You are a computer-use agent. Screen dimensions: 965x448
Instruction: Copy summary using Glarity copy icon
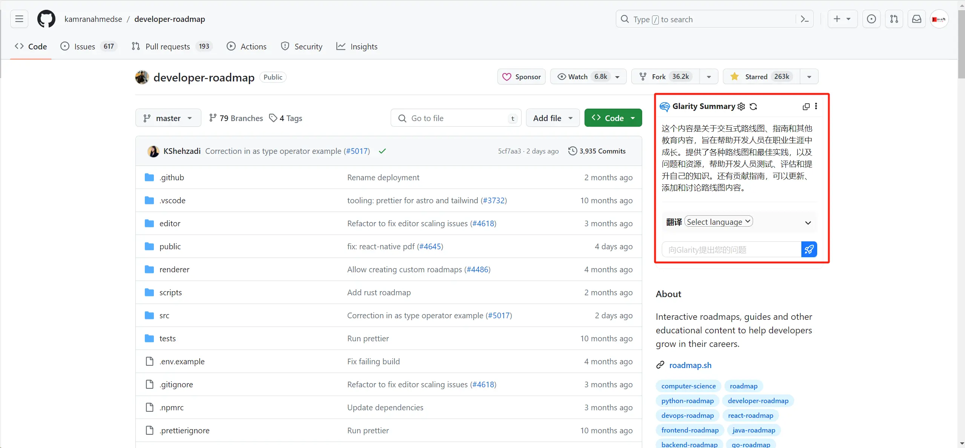pyautogui.click(x=805, y=107)
